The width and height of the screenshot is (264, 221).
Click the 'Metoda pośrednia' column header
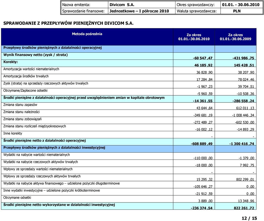[x=87, y=34]
